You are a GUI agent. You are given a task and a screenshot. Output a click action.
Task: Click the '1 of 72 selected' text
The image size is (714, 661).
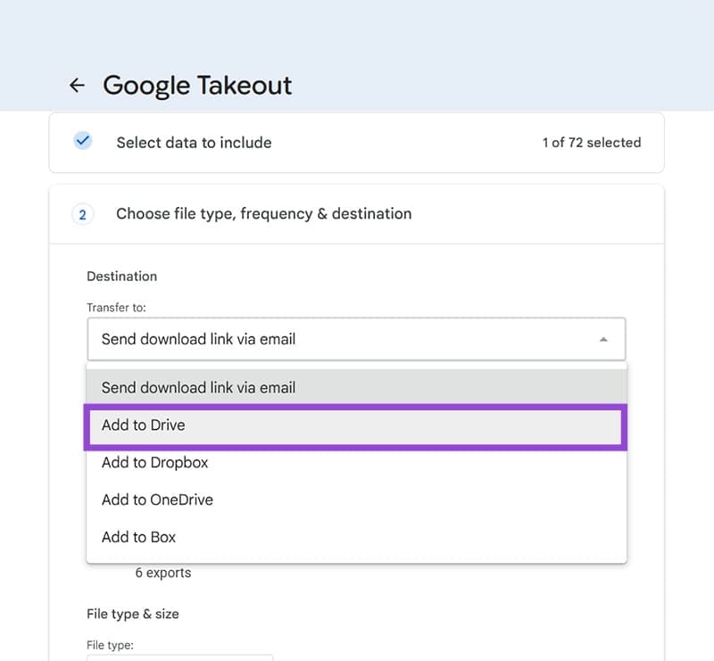591,143
